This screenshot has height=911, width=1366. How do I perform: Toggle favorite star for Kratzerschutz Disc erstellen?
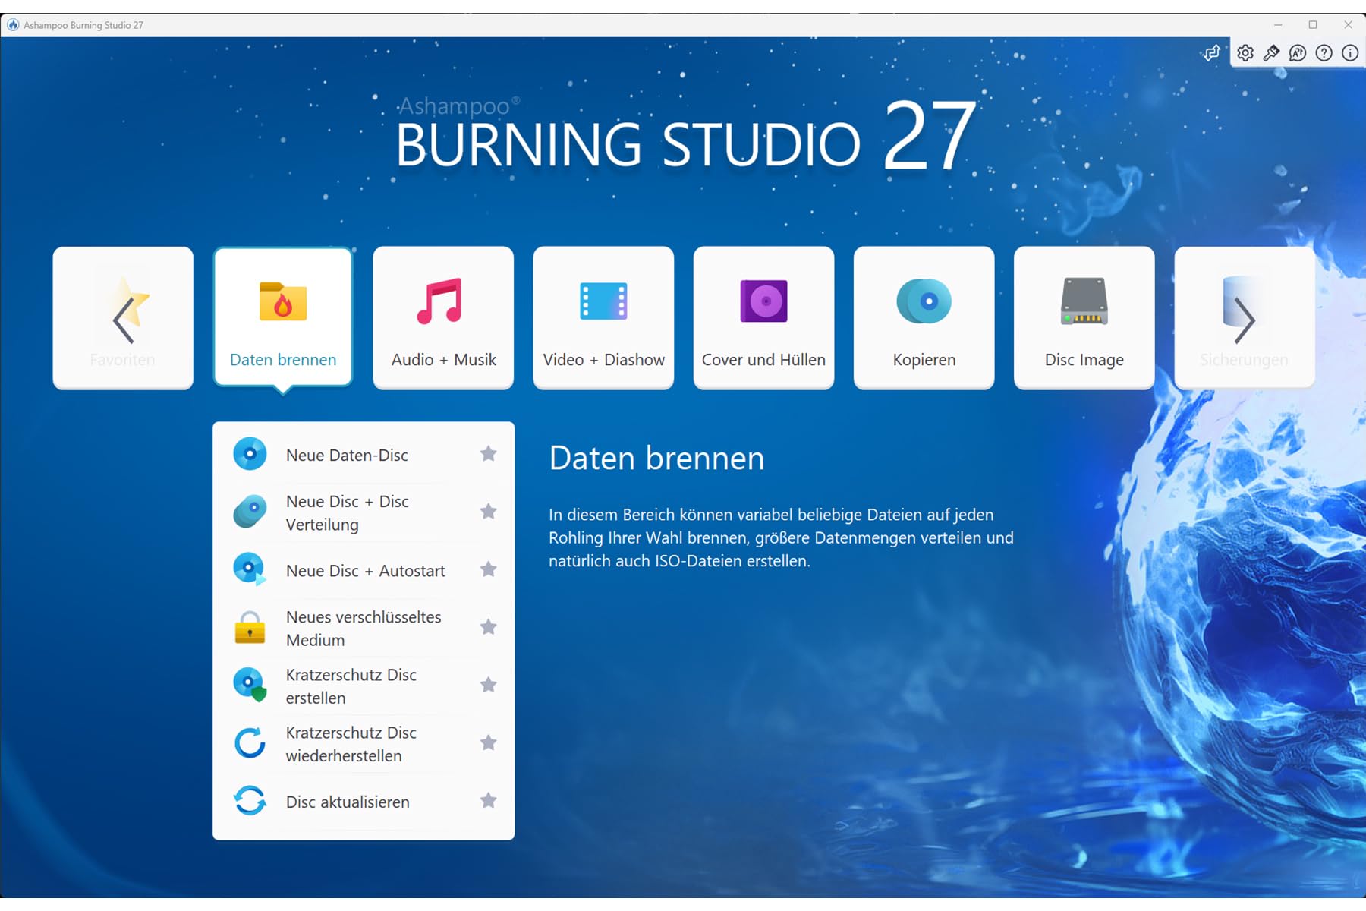tap(488, 685)
